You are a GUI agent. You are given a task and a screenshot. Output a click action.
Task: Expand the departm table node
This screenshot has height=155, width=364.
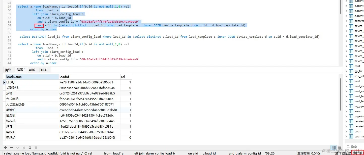coord(346,21)
